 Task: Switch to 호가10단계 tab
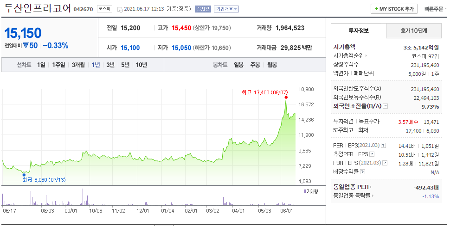tap(414, 31)
